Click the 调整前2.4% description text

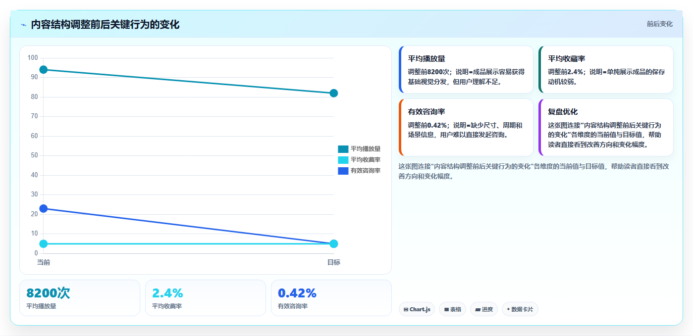pyautogui.click(x=606, y=77)
